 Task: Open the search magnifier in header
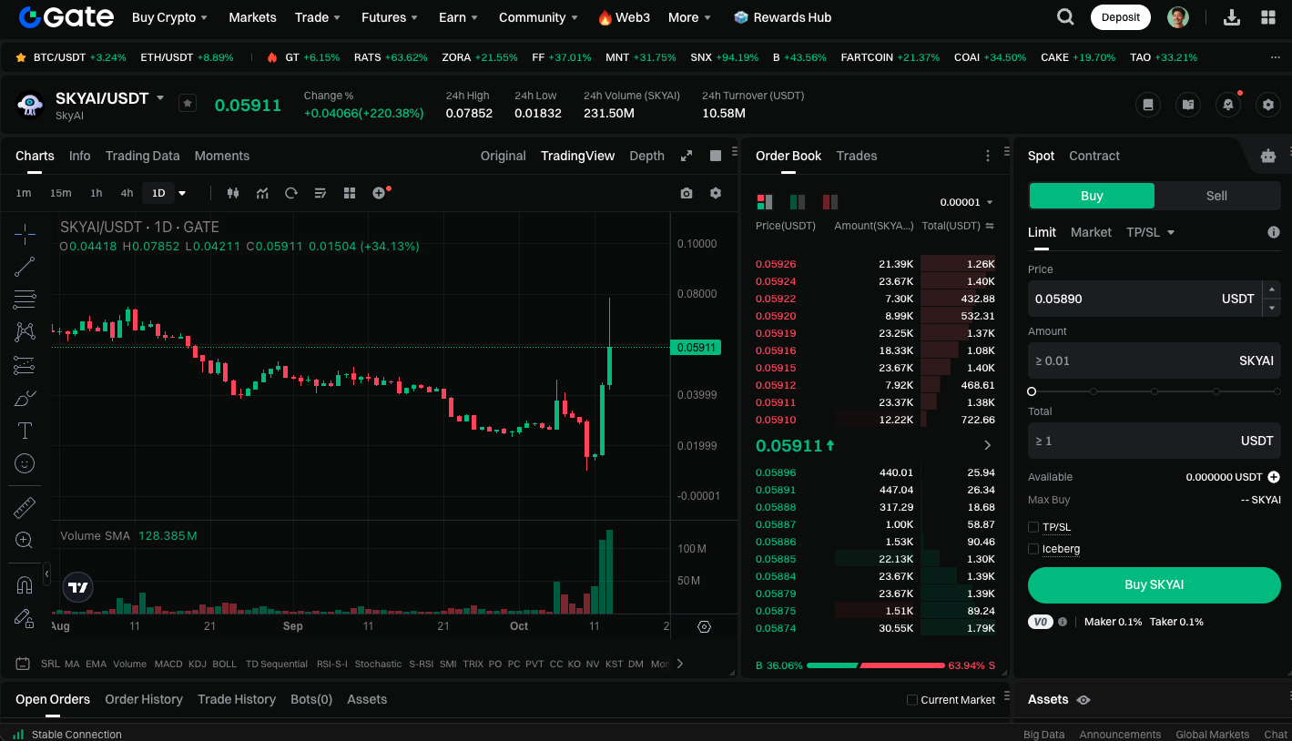(1064, 17)
